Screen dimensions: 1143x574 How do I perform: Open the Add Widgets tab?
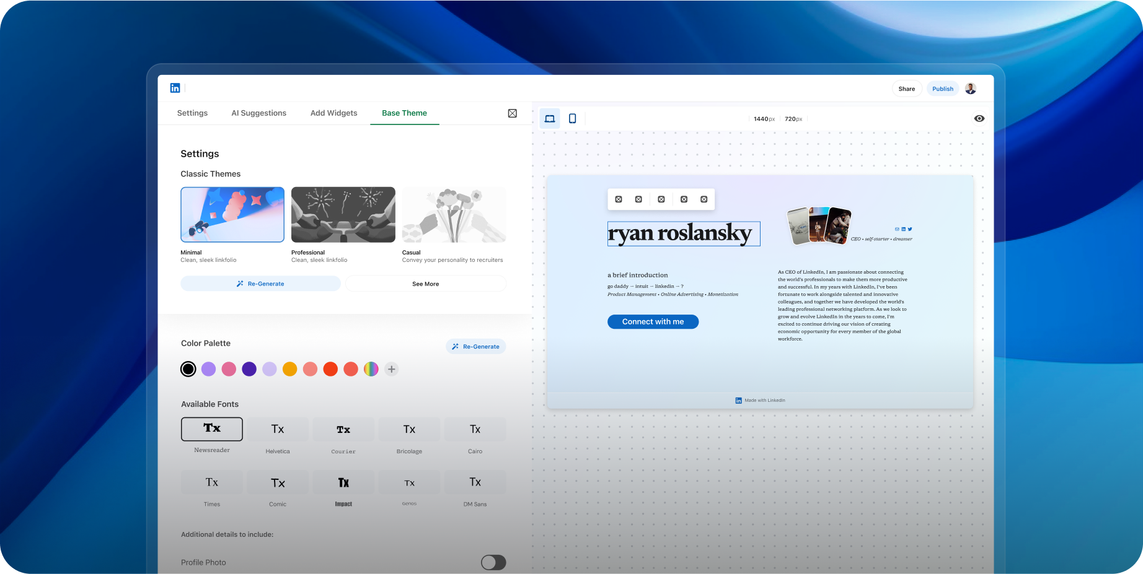[334, 113]
